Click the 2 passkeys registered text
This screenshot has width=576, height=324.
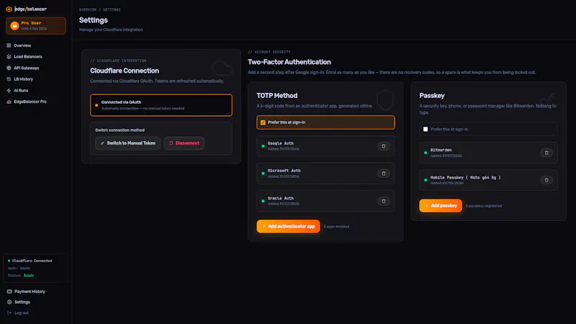point(483,206)
